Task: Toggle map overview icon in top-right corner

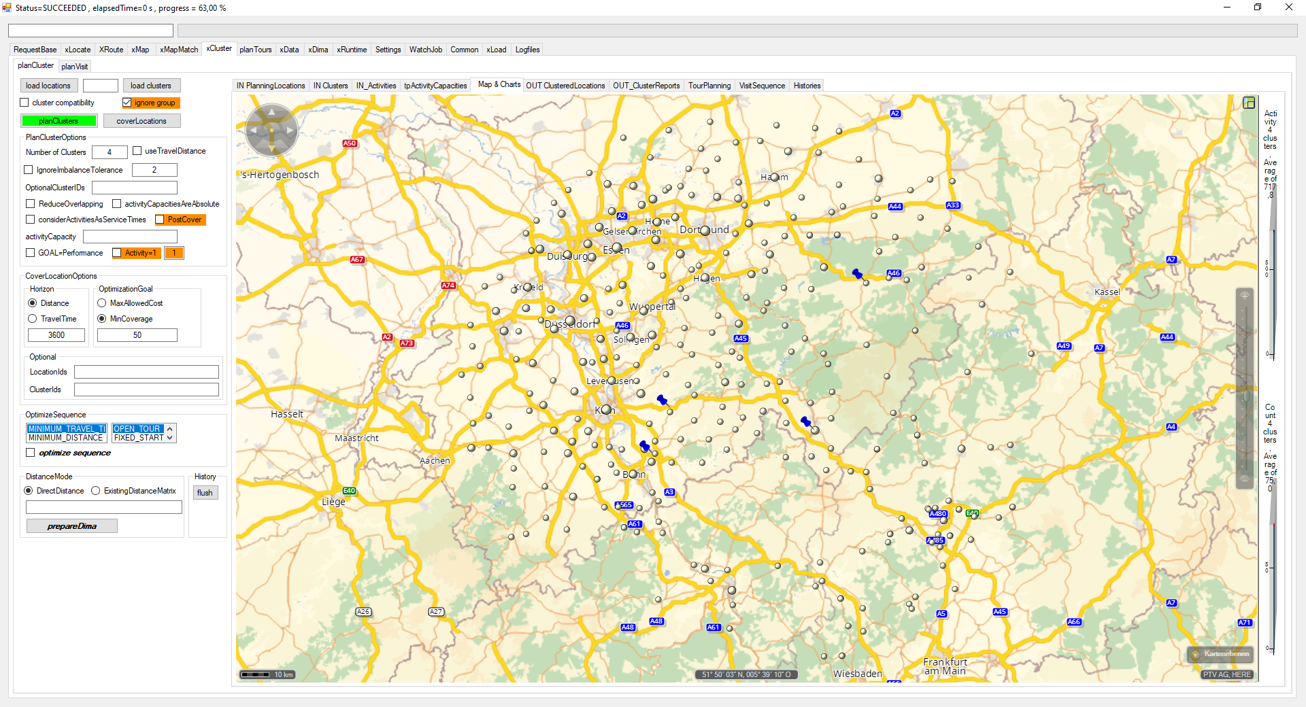Action: coord(1249,103)
